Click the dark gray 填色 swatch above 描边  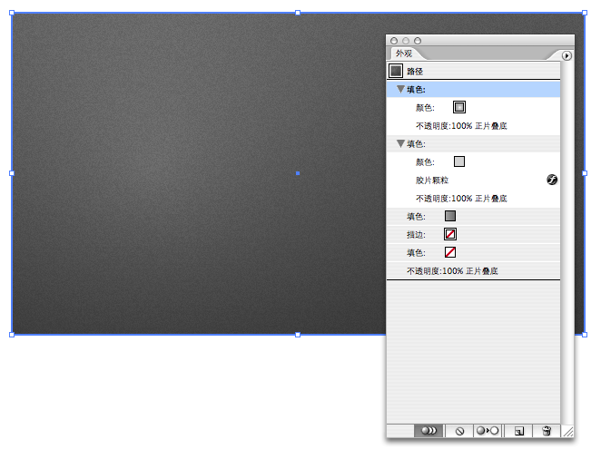point(450,216)
